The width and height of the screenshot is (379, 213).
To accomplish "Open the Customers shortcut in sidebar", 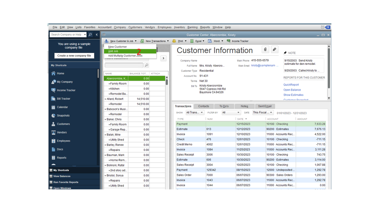I will coord(63,124).
